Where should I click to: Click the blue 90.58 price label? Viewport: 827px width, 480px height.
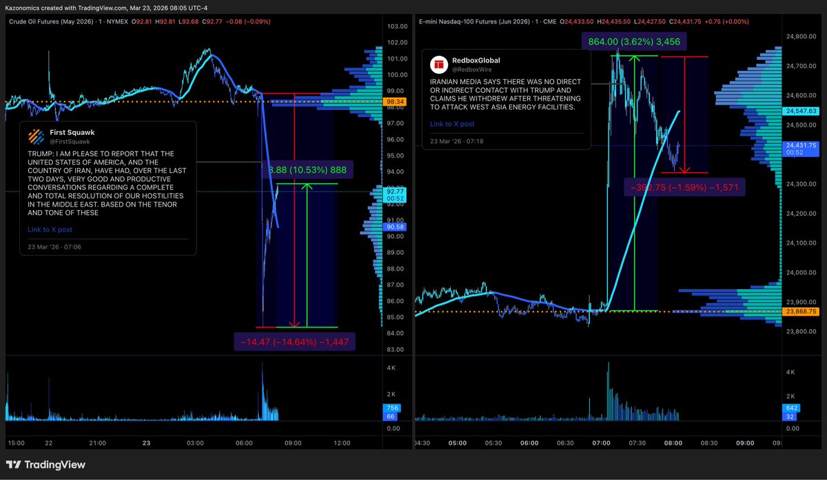[x=395, y=227]
